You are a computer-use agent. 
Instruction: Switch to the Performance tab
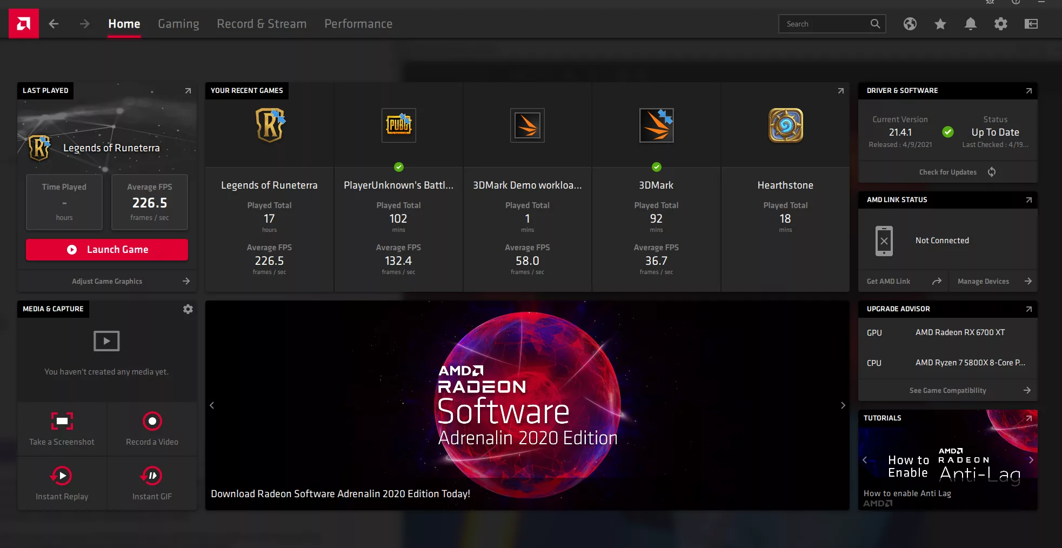(x=358, y=24)
